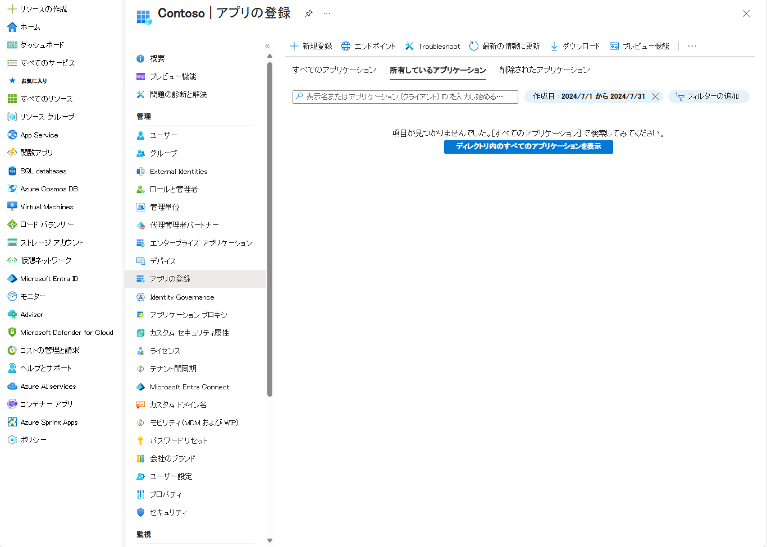Select the 所有しているアプリケーション tab

[x=438, y=70]
